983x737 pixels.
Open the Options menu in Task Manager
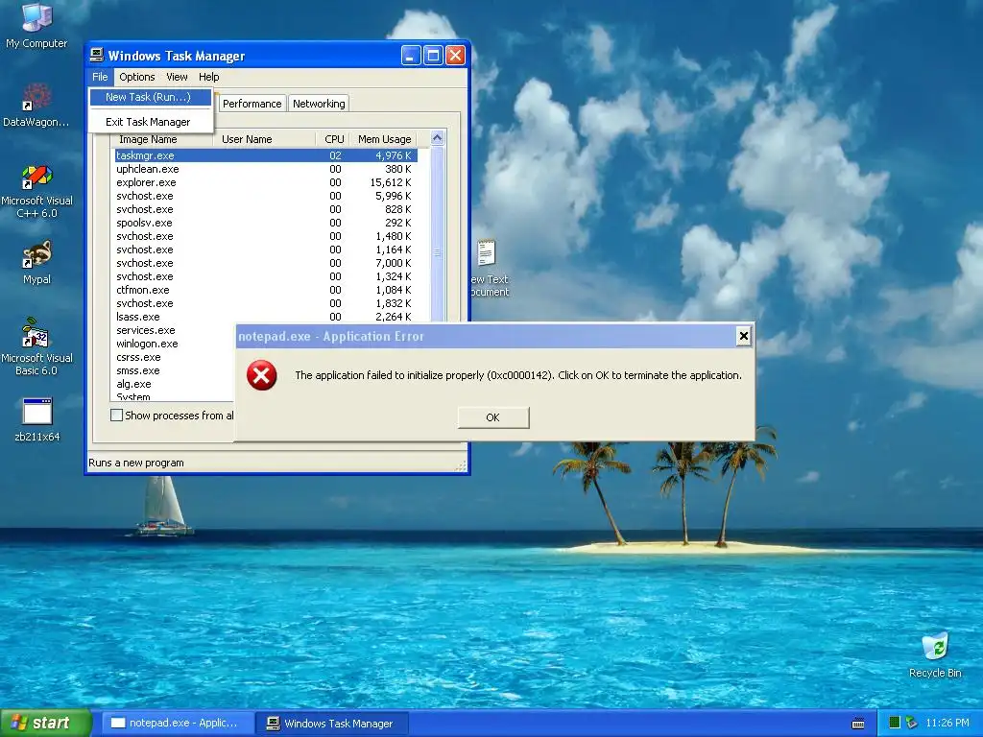pyautogui.click(x=136, y=77)
